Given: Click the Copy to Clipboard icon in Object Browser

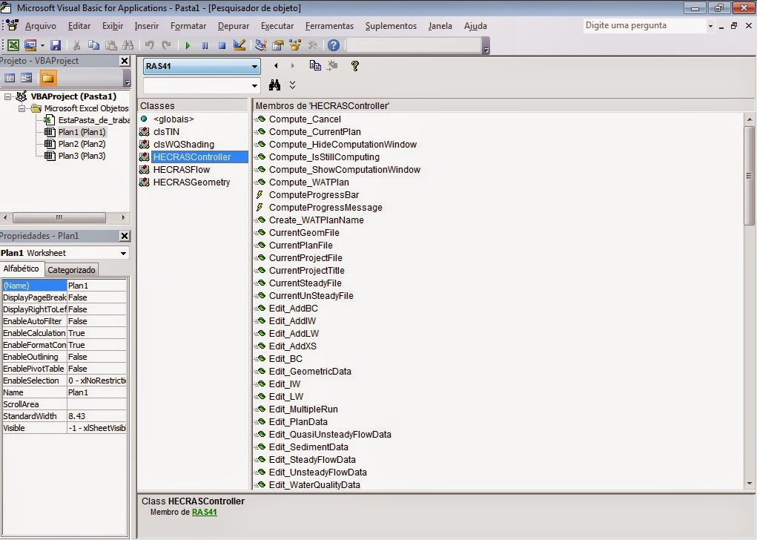Looking at the screenshot, I should tap(315, 66).
